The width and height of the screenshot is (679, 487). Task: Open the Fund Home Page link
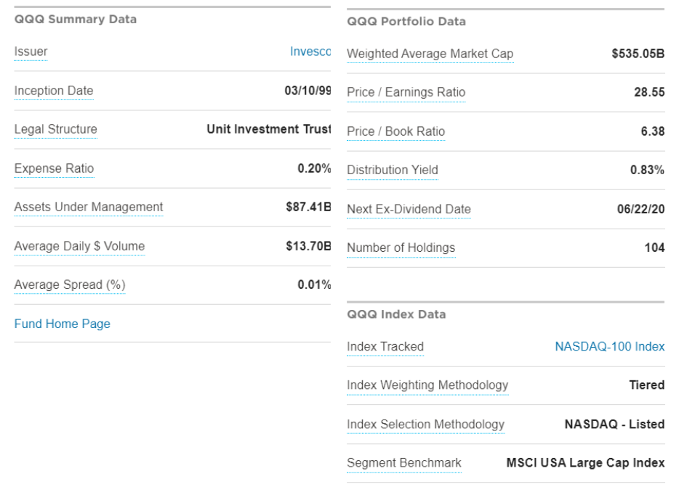(x=62, y=324)
